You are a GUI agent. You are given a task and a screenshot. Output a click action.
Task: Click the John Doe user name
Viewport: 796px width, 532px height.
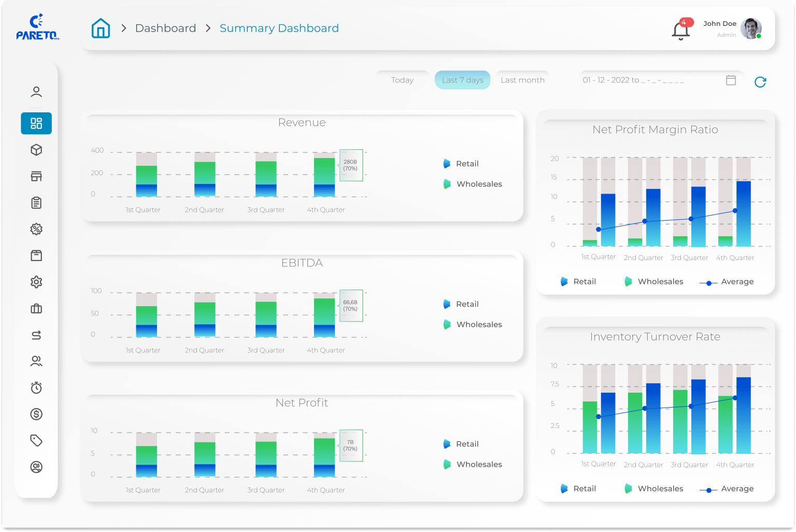[720, 23]
